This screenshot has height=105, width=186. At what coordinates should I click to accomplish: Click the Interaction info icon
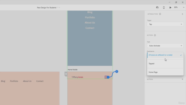pos(160,14)
